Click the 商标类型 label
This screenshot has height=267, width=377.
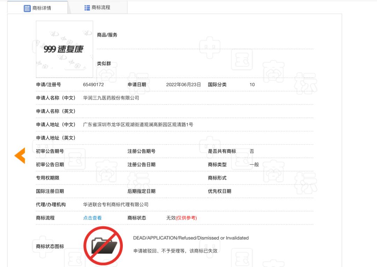click(x=217, y=165)
